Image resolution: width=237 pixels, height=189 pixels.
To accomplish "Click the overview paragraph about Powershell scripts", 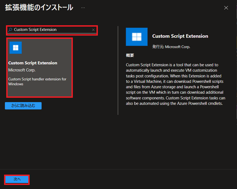I will 176,84.
